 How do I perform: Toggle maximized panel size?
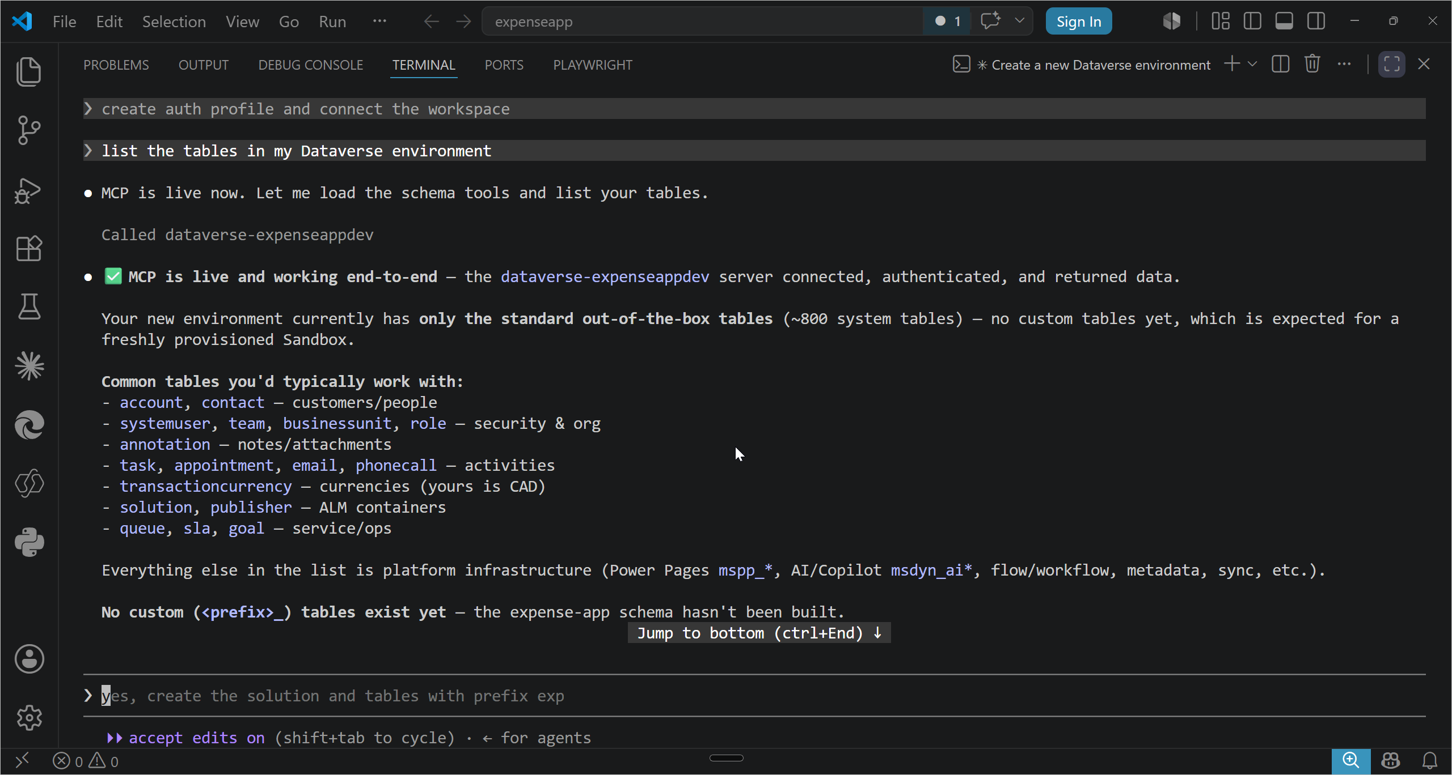tap(1392, 64)
